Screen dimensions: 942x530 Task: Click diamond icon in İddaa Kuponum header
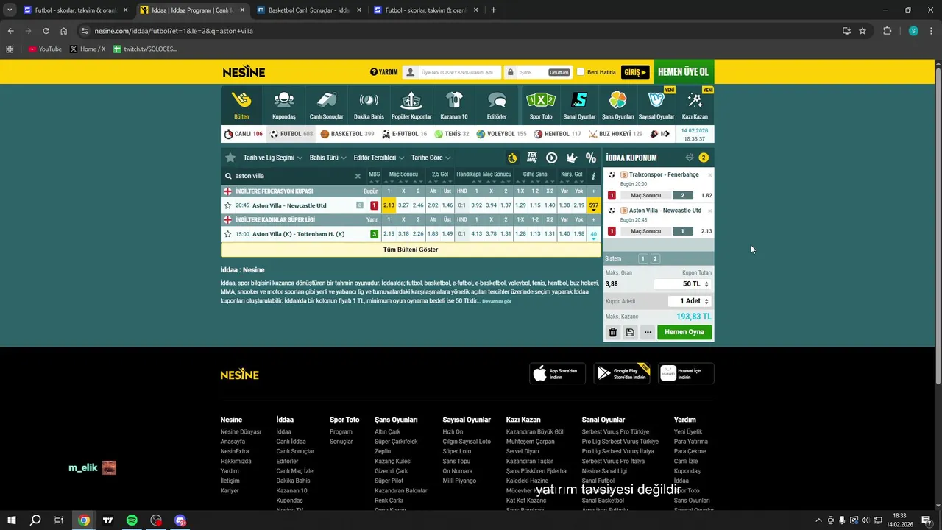pos(690,158)
